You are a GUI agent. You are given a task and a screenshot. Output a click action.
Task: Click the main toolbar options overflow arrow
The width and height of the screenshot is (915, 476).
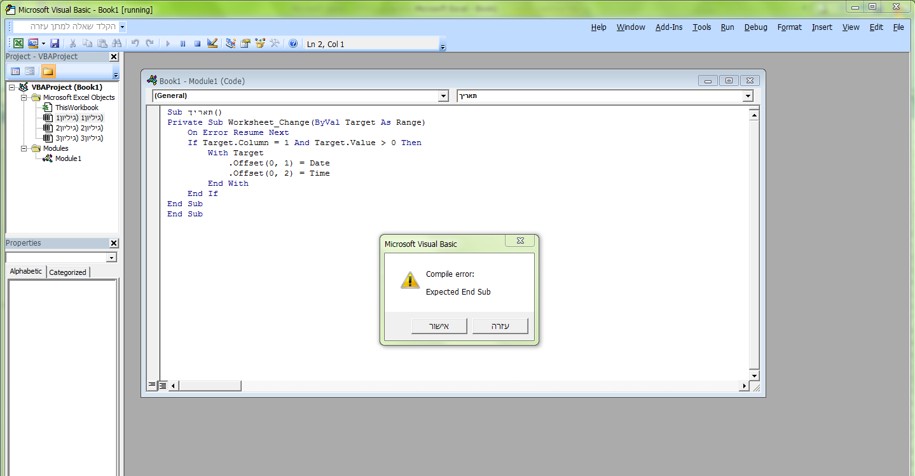click(x=443, y=46)
